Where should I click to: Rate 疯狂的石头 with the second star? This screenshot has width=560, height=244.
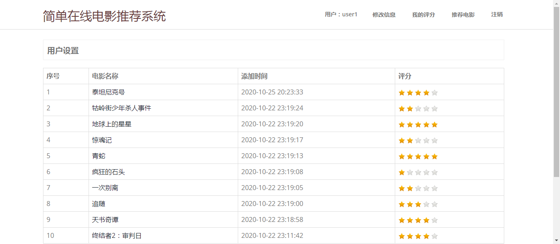pos(410,172)
